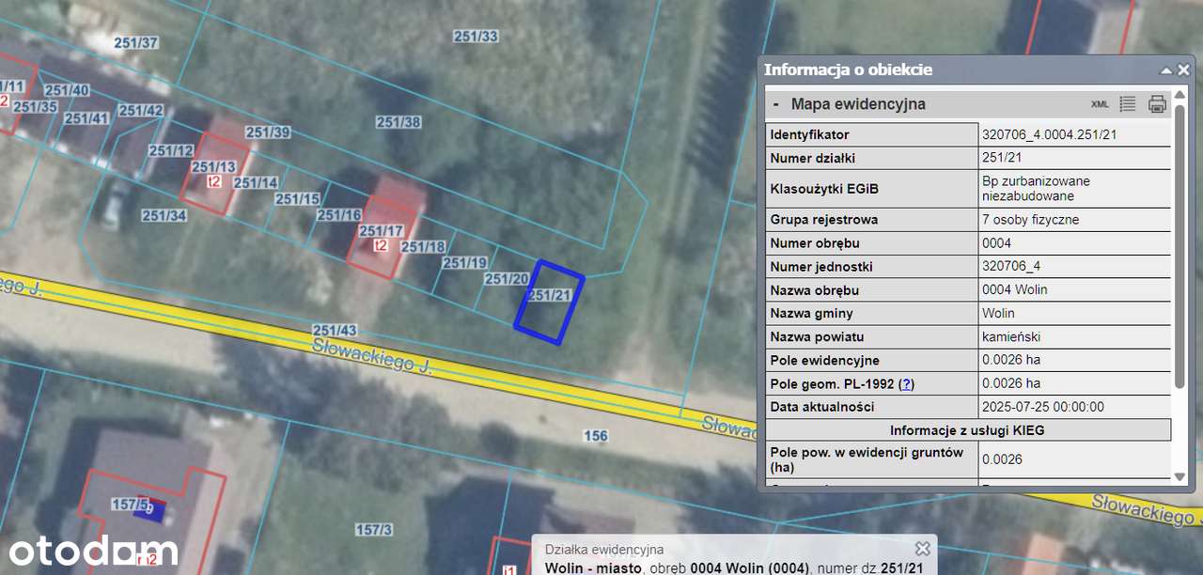Image resolution: width=1203 pixels, height=575 pixels.
Task: Click parcel label 251/20 on the map
Action: [506, 279]
